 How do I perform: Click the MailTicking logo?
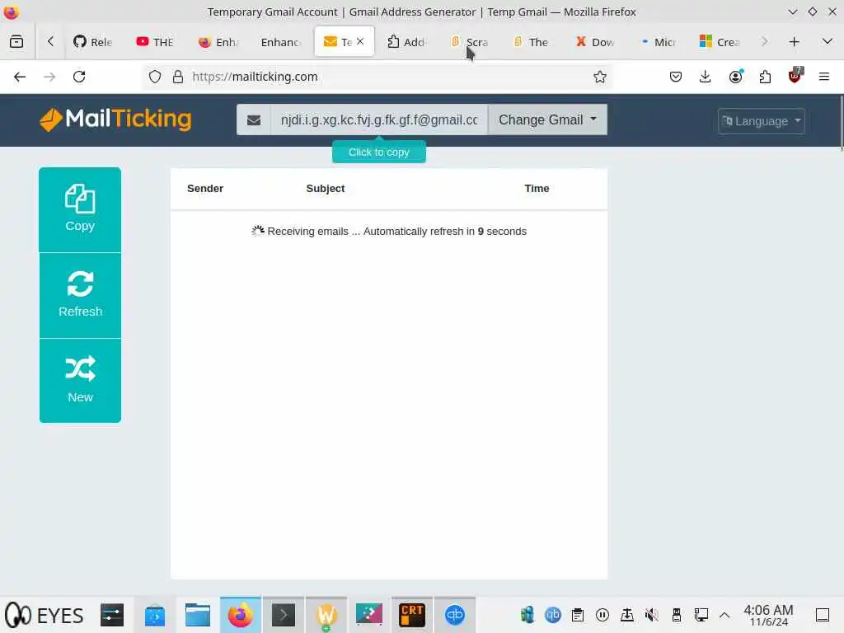tap(115, 119)
